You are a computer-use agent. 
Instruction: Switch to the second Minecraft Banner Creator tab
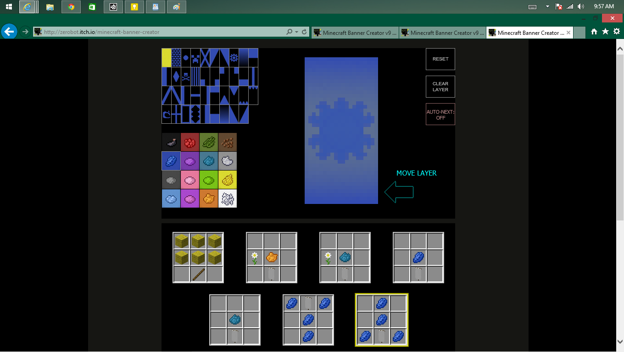pyautogui.click(x=442, y=33)
